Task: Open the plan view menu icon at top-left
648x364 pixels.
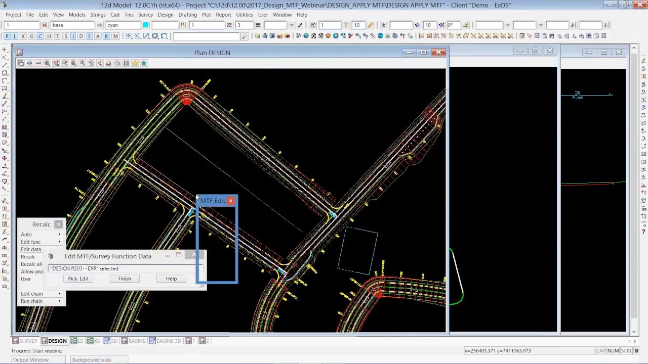Action: 19,52
